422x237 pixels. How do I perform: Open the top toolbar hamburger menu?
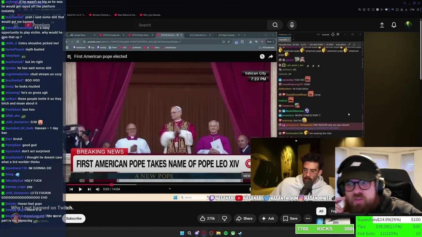[418, 10]
